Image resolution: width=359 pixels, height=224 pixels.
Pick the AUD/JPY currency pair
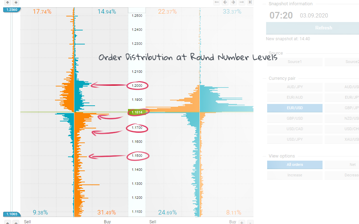[x=294, y=87]
